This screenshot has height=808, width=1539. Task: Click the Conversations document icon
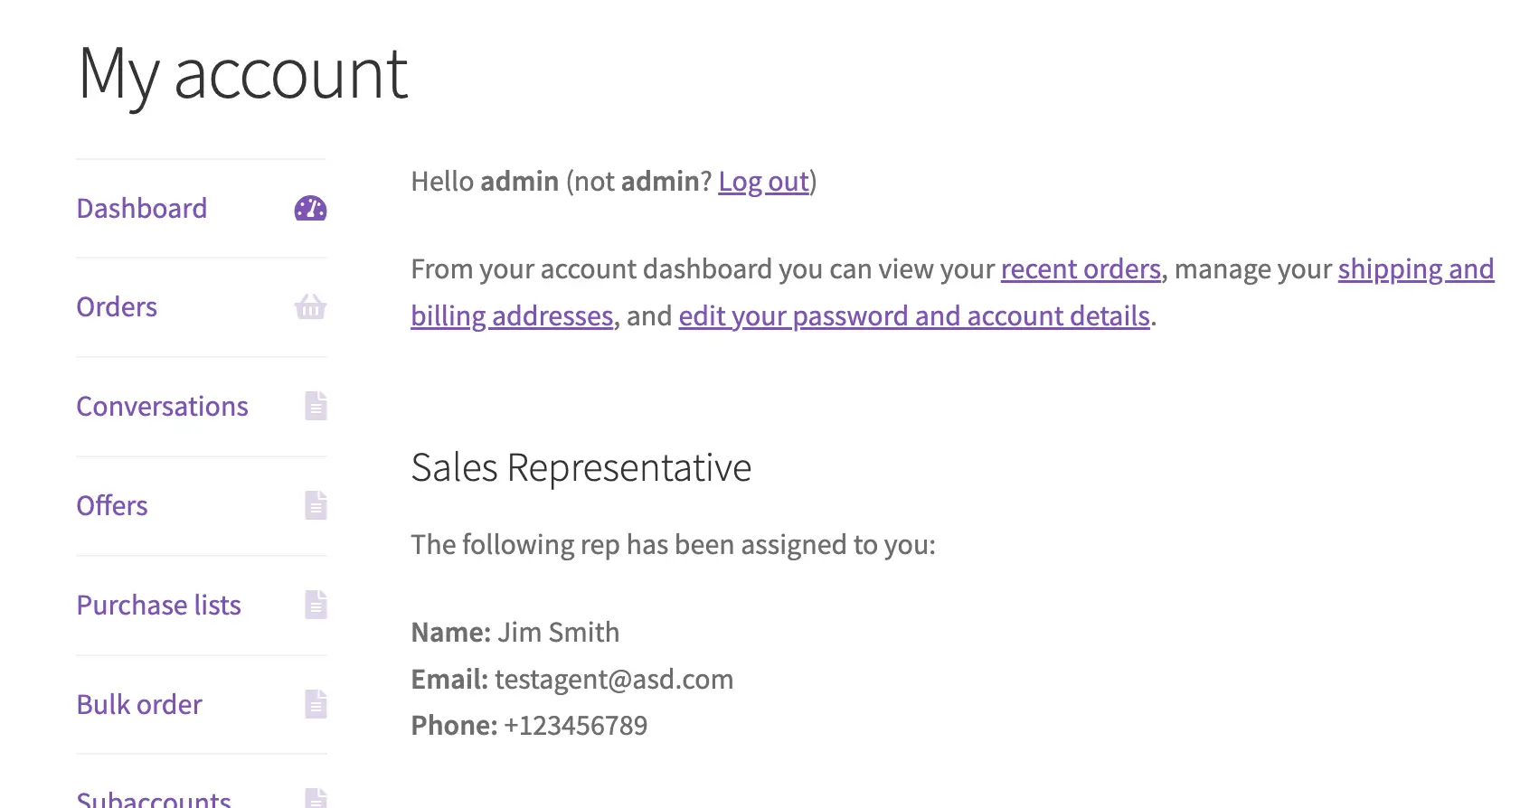[x=316, y=407]
